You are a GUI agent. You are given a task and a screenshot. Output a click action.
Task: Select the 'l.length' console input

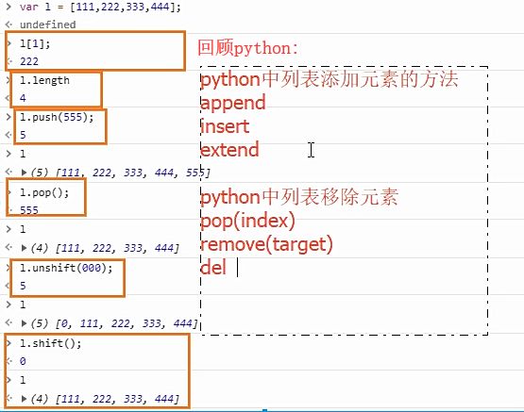coord(44,80)
